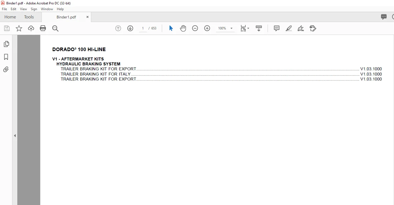The image size is (394, 205).
Task: Click the DORADO³ 100 HI-LINE title
Action: click(x=79, y=49)
